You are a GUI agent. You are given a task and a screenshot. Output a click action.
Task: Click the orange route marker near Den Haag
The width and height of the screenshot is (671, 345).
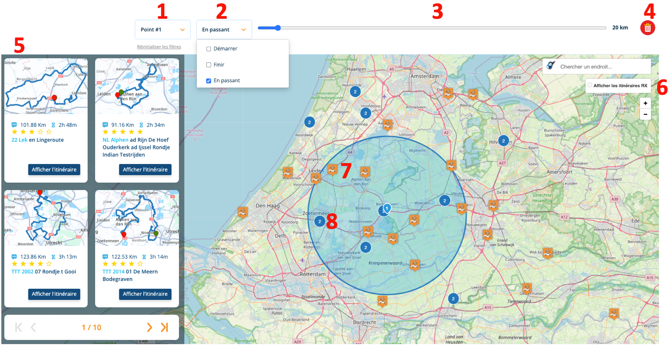(242, 212)
